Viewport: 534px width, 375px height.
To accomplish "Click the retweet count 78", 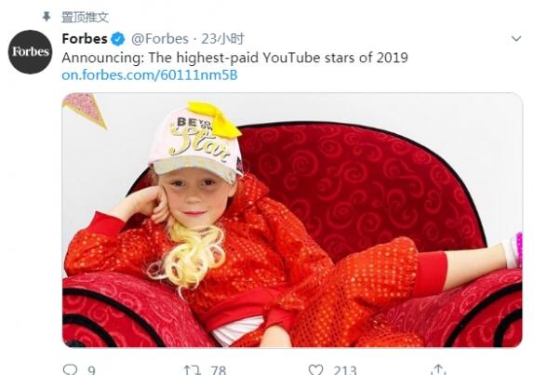I will [x=218, y=370].
